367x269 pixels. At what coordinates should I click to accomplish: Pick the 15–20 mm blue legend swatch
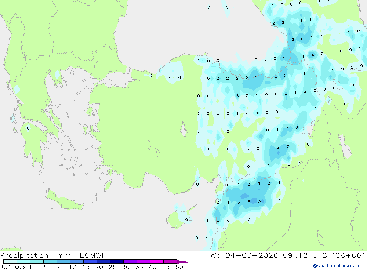point(90,262)
